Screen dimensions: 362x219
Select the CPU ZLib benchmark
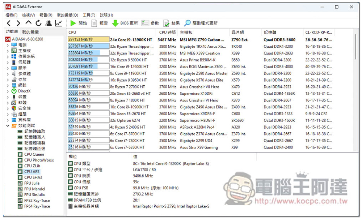click(x=29, y=166)
